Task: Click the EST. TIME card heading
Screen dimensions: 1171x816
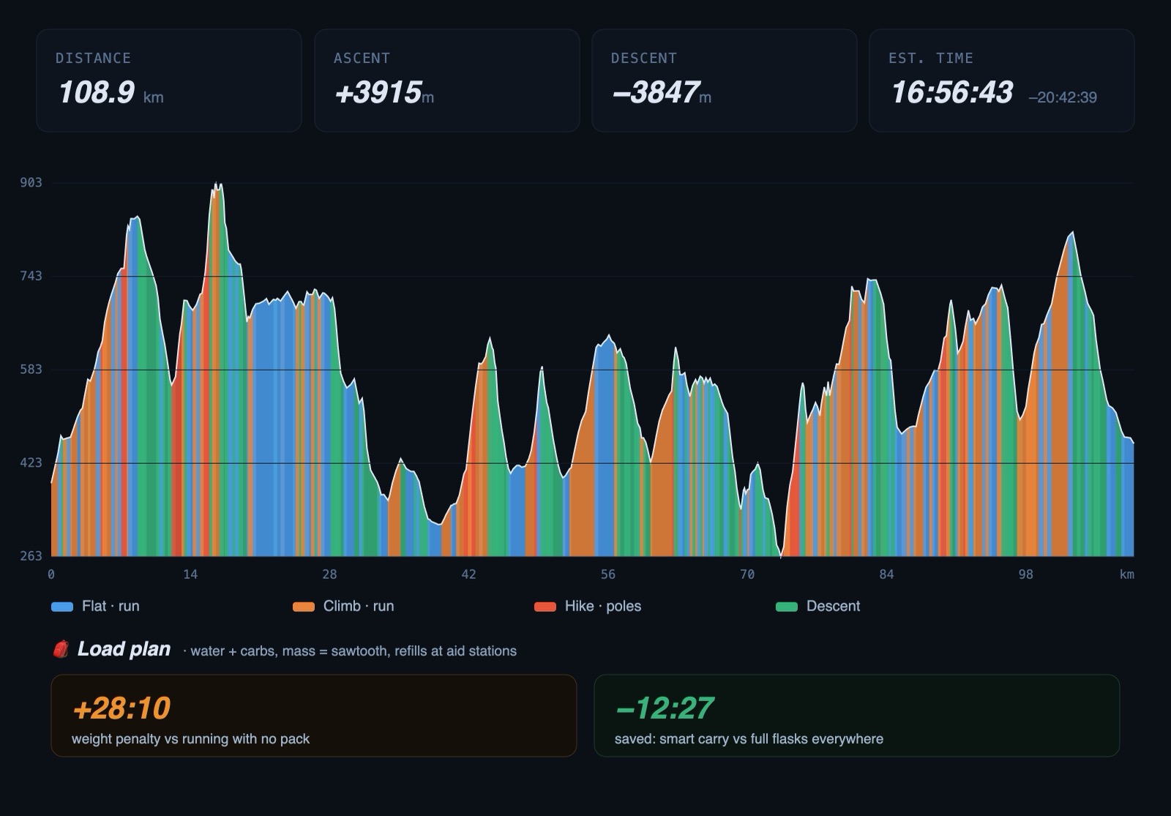Action: [931, 58]
